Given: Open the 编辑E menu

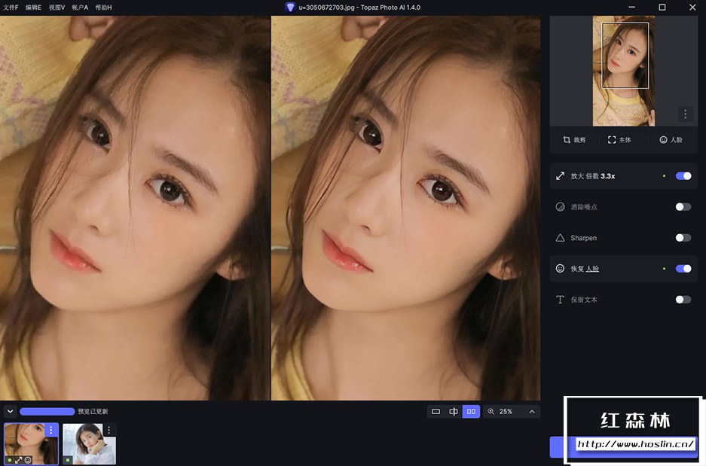Looking at the screenshot, I should coord(33,8).
